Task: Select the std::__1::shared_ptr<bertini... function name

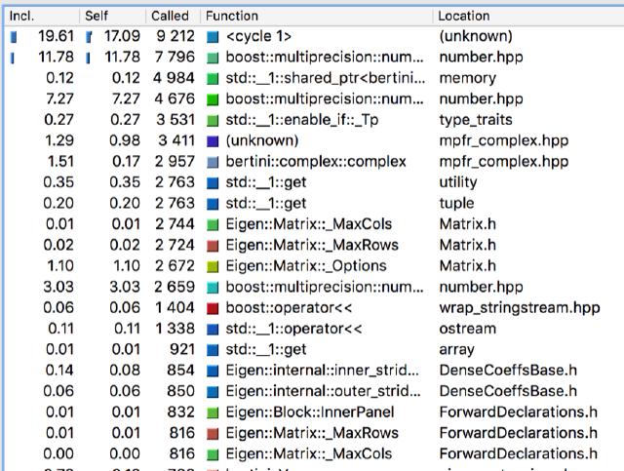Action: tap(325, 78)
